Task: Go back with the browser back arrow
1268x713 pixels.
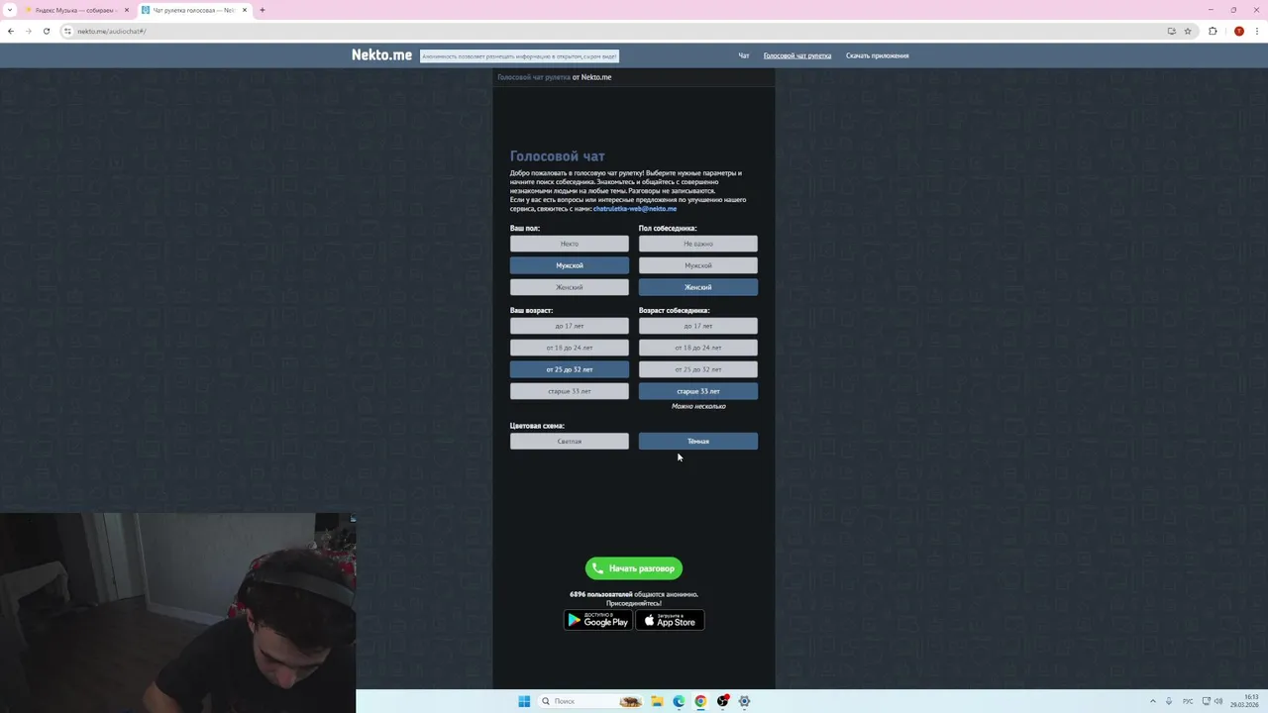Action: (x=11, y=31)
